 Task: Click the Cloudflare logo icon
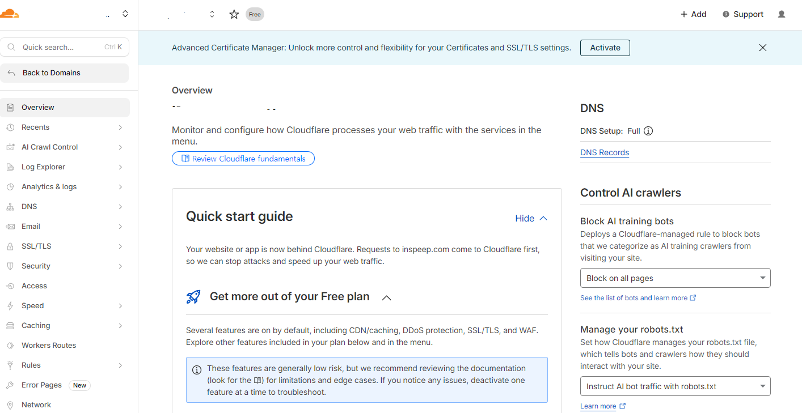click(x=10, y=14)
